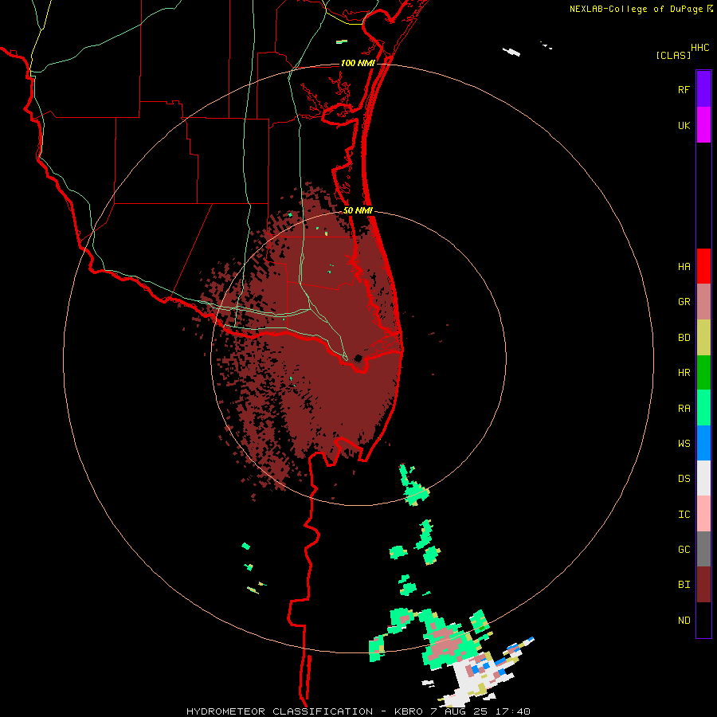Click the IC light pink legend swatch
717x717 pixels.
click(703, 514)
